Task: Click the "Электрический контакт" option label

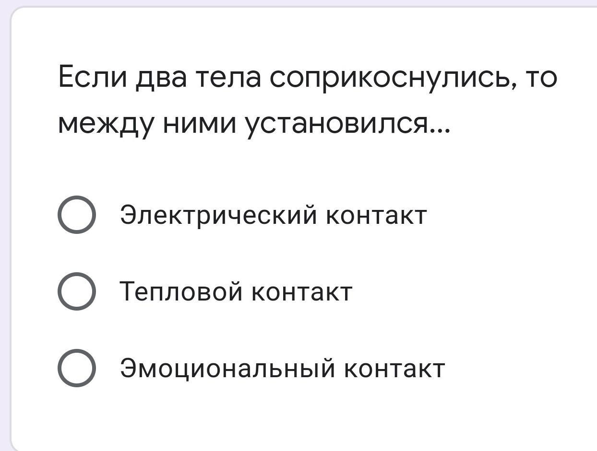Action: point(273,215)
